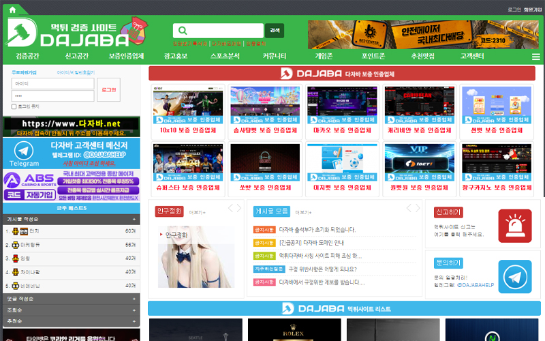Select rank 2 user row with 56개
Viewport: 545px width, 341px height.
click(x=72, y=245)
